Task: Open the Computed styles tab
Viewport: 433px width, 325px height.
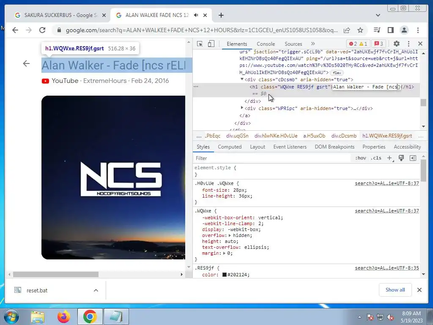Action: click(230, 147)
